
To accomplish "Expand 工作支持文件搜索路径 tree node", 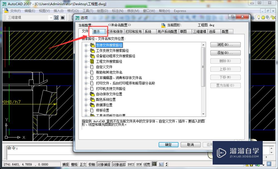I will click(x=86, y=51).
